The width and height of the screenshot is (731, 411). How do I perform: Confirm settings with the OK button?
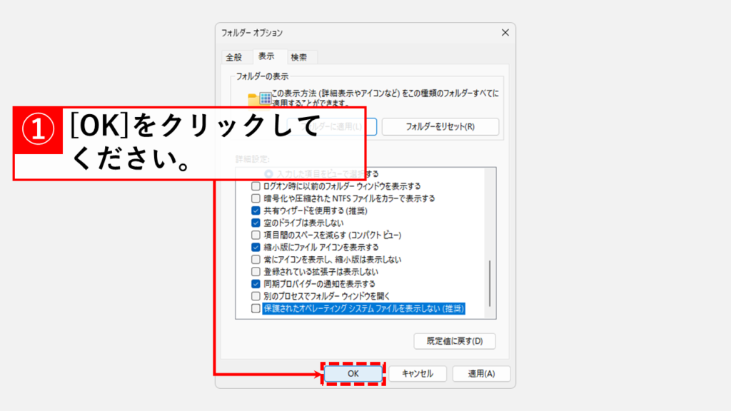354,374
